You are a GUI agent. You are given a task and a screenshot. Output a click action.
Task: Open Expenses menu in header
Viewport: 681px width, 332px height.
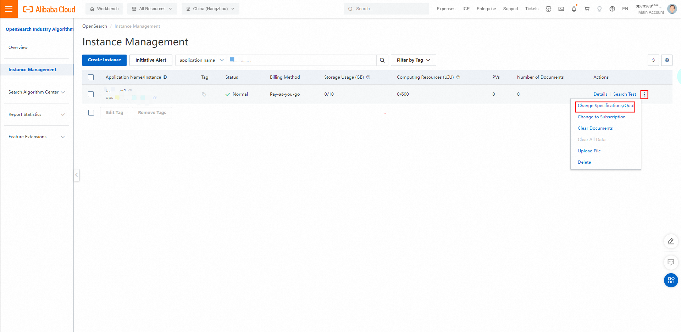[x=446, y=9]
